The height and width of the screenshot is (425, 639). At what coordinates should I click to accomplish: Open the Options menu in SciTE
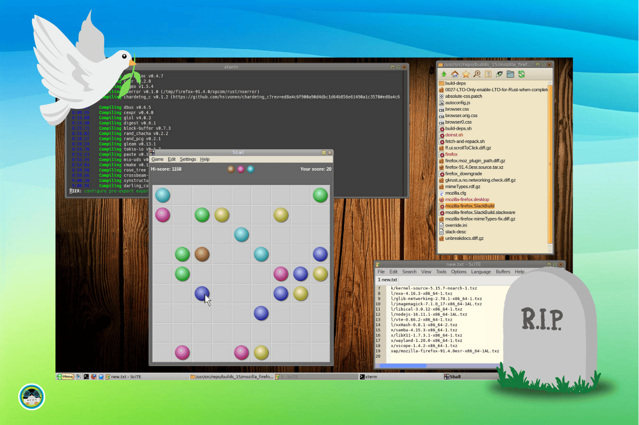459,271
